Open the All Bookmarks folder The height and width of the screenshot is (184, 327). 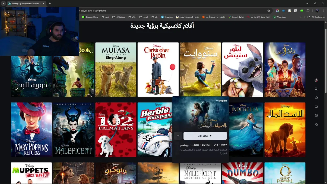pos(316,17)
